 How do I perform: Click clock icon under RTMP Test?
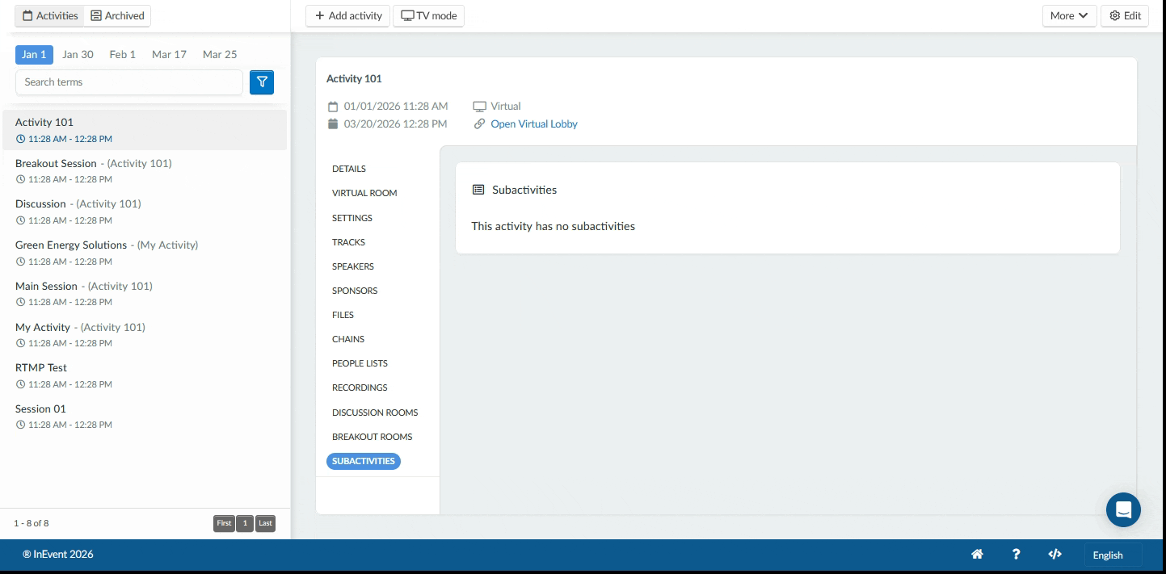coord(20,384)
